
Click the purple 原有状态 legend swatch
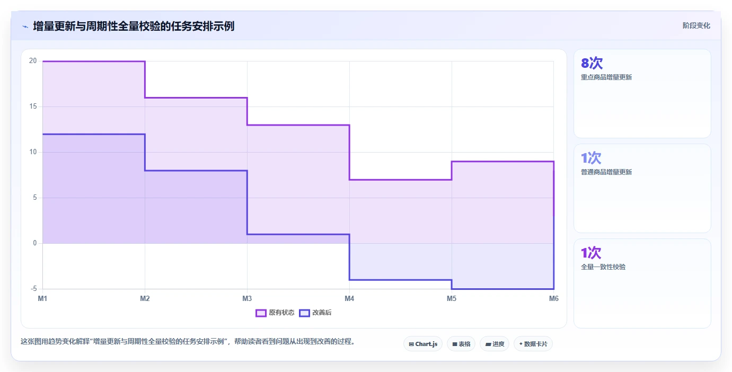[x=261, y=313]
